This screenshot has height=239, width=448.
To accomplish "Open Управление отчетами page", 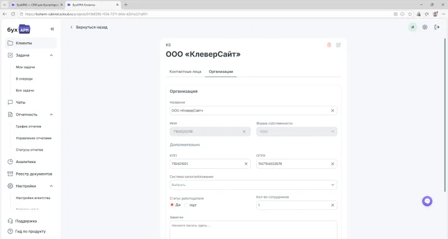I will [x=34, y=138].
